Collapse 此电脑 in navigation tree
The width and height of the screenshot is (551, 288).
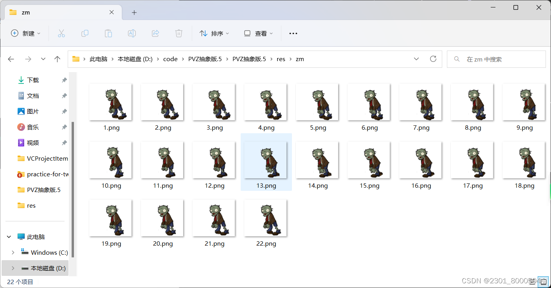(x=9, y=237)
